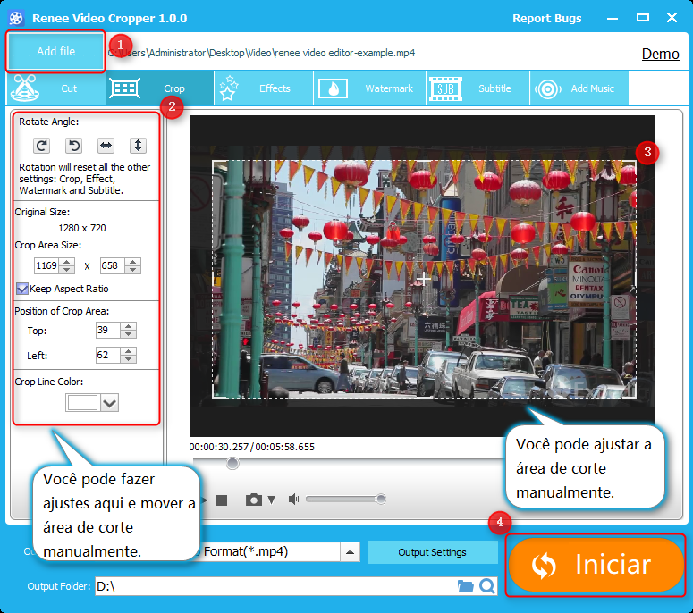Rotate video clockwise with the first rotate icon
The height and width of the screenshot is (613, 693).
pyautogui.click(x=41, y=146)
